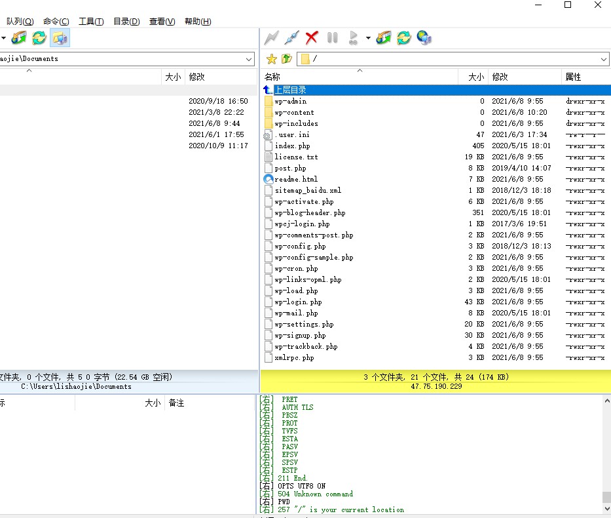
Task: Open the 命令(C) menu
Action: (x=56, y=22)
